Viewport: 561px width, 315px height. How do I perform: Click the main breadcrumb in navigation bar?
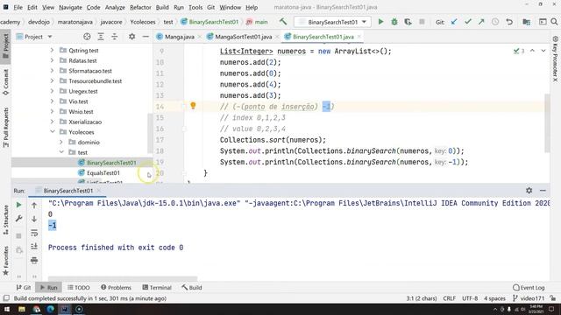click(x=257, y=22)
